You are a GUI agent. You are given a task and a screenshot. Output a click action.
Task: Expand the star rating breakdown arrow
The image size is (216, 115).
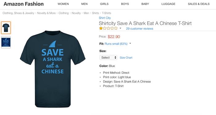click(x=120, y=28)
